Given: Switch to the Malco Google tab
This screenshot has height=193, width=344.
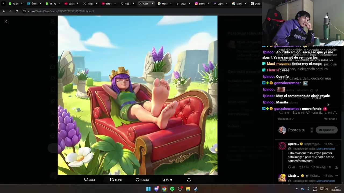Looking at the screenshot, I should [165, 4].
